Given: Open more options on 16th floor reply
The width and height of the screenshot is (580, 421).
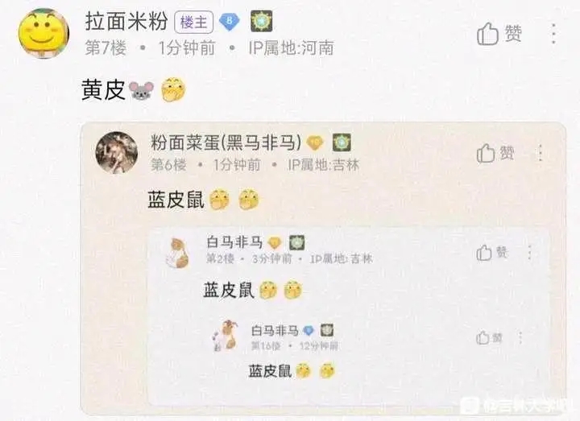Looking at the screenshot, I should pos(520,337).
